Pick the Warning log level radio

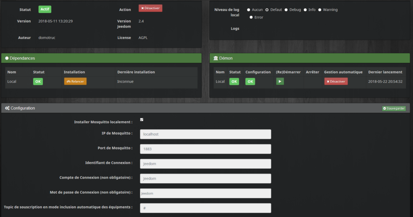tap(320, 10)
